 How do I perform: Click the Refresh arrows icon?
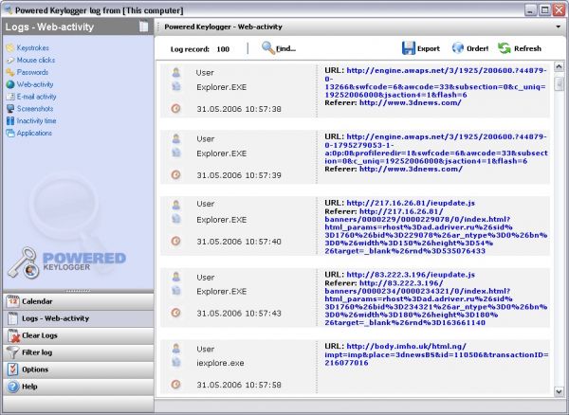pyautogui.click(x=505, y=47)
